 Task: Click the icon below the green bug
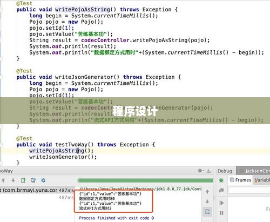(x=221, y=190)
